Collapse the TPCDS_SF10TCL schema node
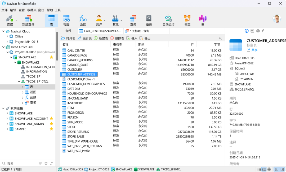Image resolution: width=286 pixels, height=172 pixels. [x=19, y=81]
